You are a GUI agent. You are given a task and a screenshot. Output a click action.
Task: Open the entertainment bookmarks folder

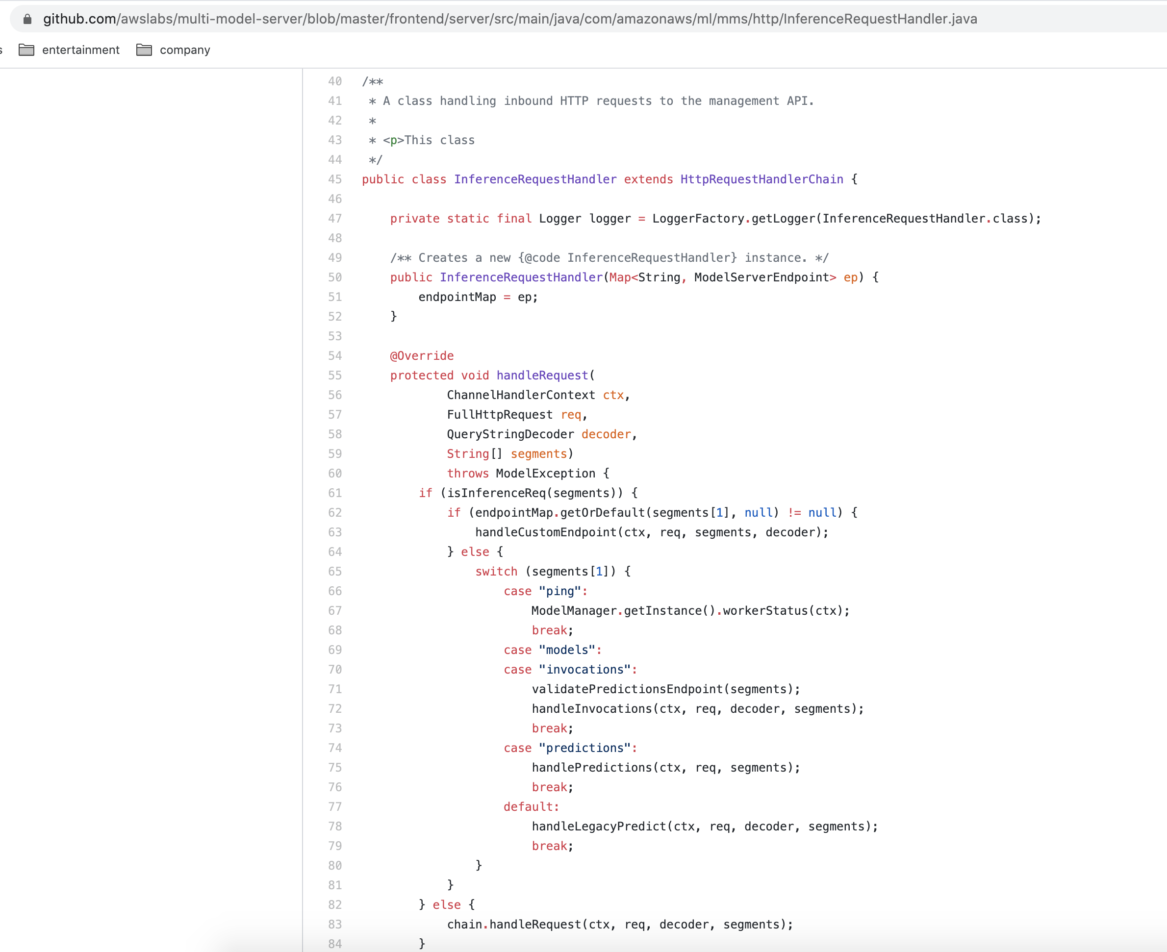click(x=80, y=50)
